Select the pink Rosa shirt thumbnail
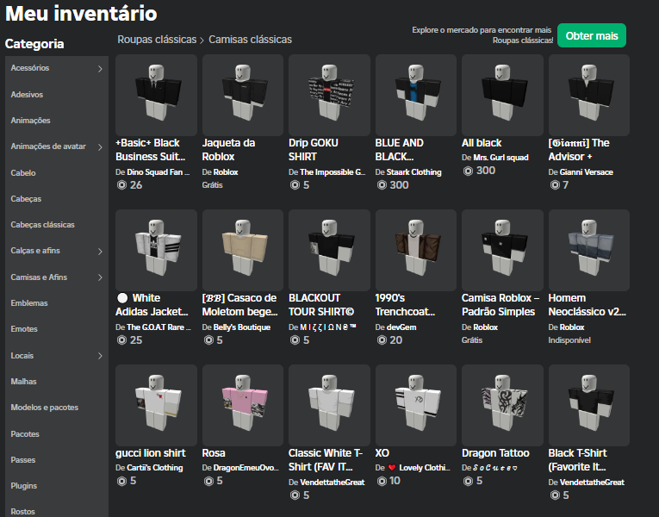659x517 pixels. click(243, 405)
